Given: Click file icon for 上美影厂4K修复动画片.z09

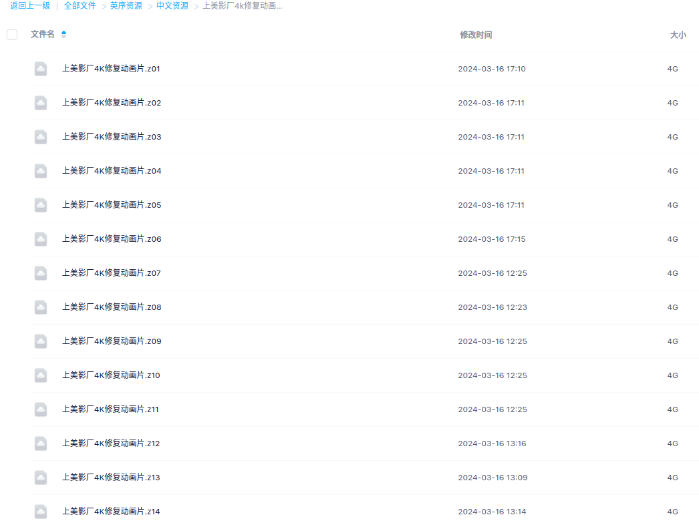Looking at the screenshot, I should (41, 341).
